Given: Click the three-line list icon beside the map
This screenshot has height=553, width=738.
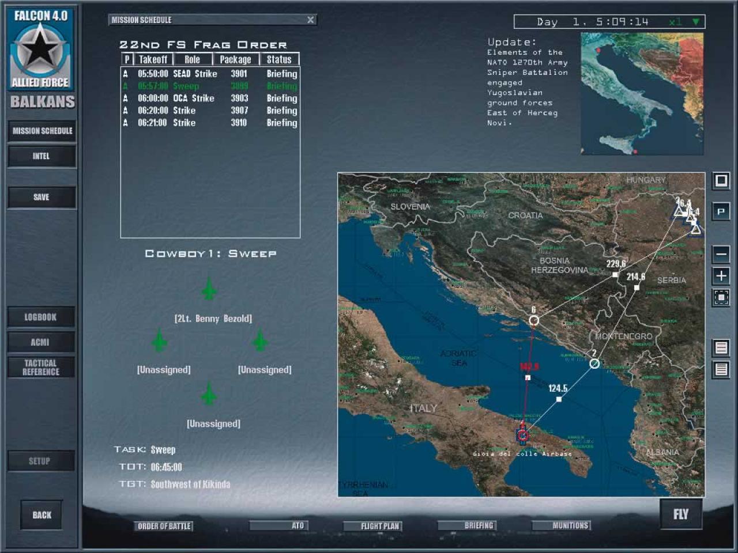Looking at the screenshot, I should [721, 347].
